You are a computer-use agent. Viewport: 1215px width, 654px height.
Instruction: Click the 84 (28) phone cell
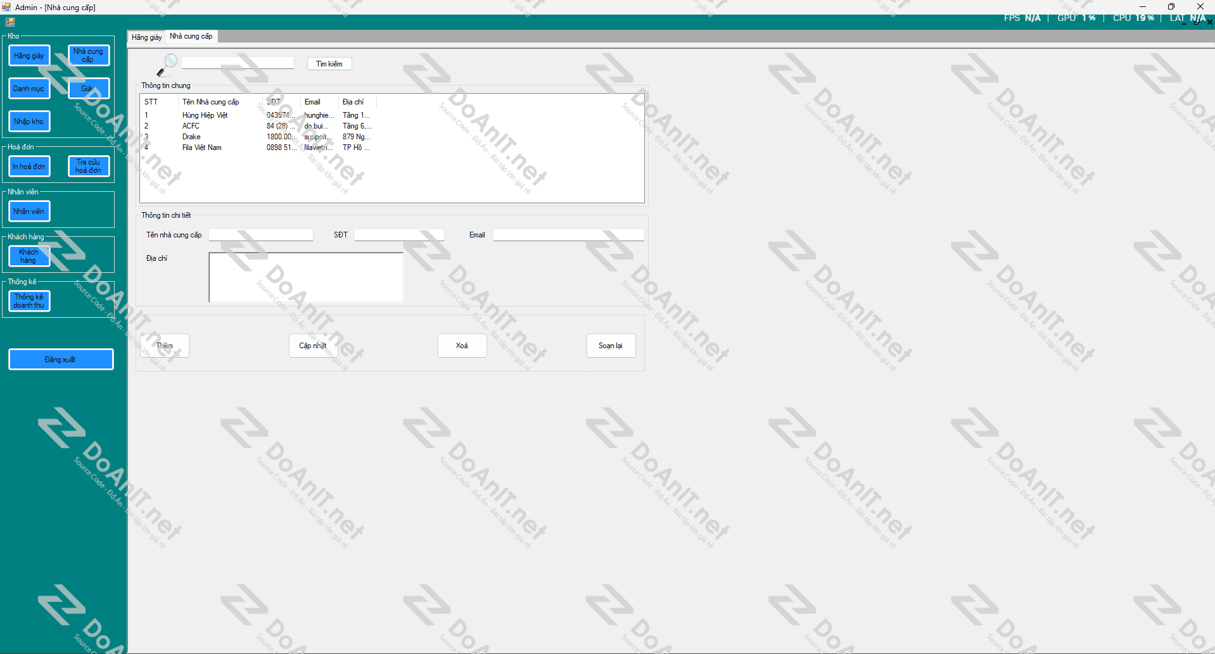click(281, 126)
